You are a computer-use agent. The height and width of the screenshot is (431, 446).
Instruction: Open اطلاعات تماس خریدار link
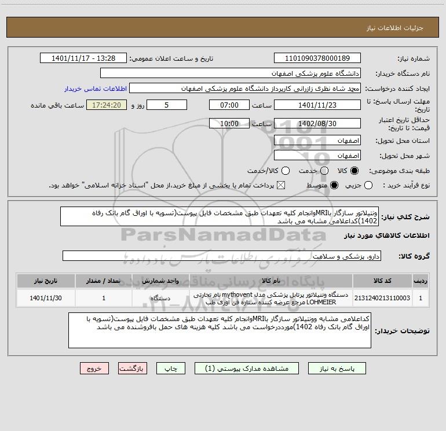pyautogui.click(x=96, y=89)
